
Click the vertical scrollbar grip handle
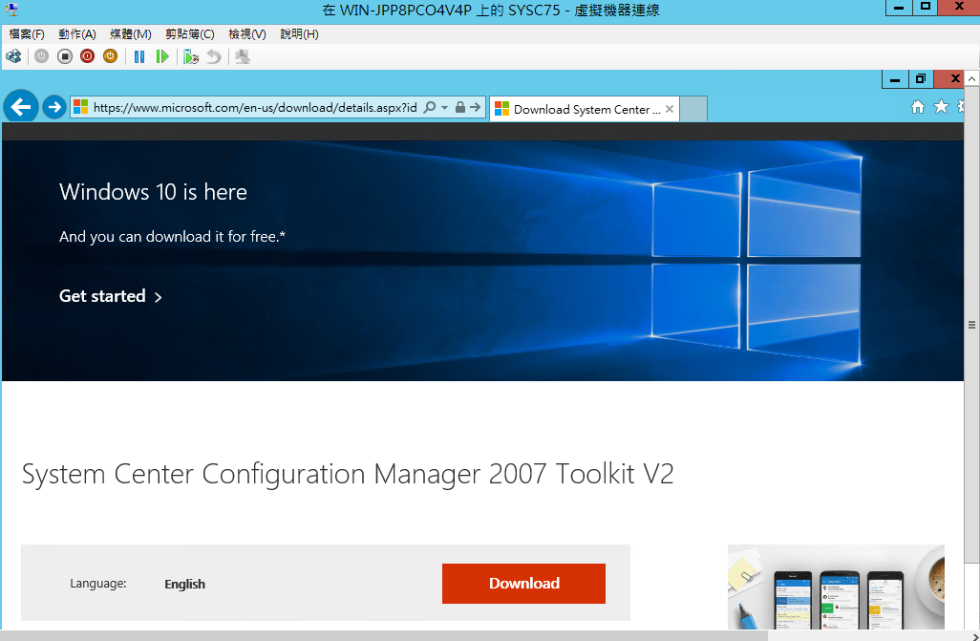pyautogui.click(x=971, y=325)
